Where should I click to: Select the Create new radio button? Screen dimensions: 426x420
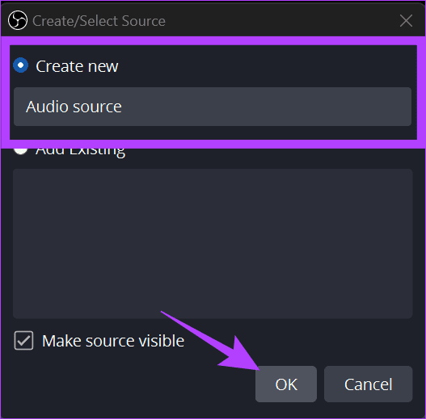coord(21,65)
